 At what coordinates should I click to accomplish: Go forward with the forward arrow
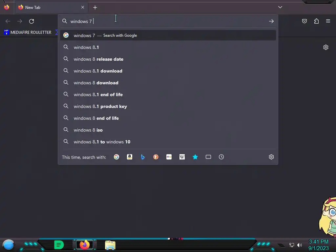point(20,21)
